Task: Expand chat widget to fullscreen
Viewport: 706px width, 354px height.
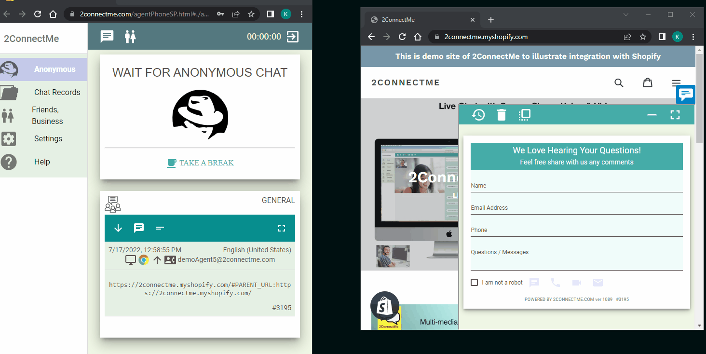Action: [x=675, y=115]
